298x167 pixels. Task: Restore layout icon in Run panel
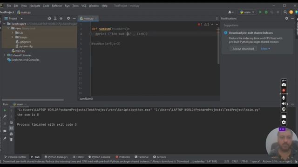point(5,131)
